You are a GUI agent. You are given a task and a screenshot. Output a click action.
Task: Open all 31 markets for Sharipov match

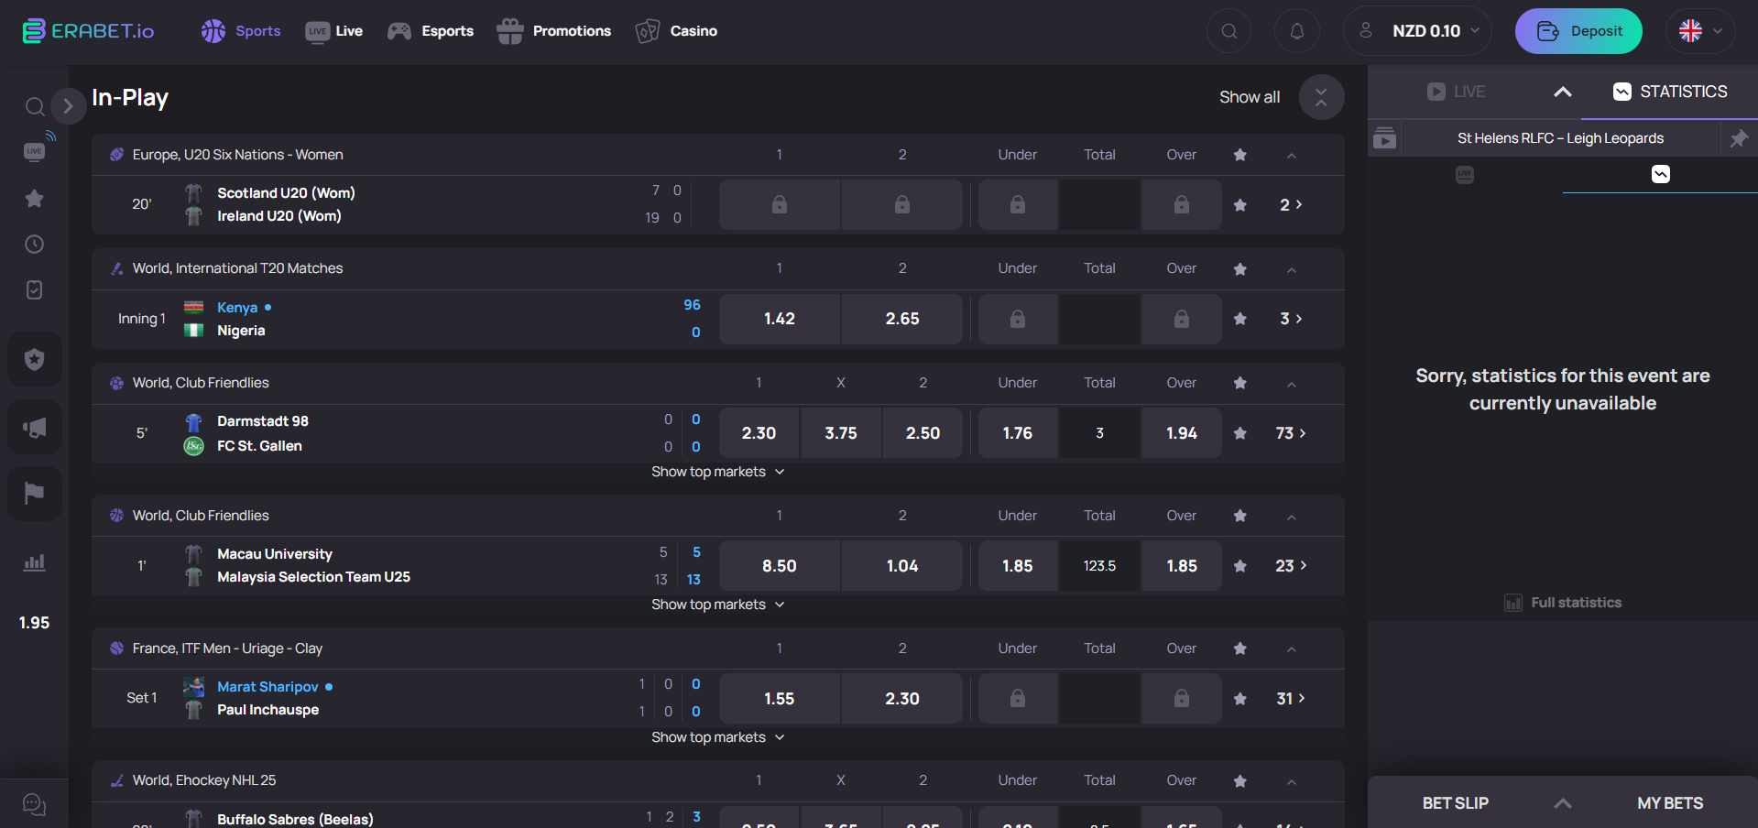click(1291, 699)
